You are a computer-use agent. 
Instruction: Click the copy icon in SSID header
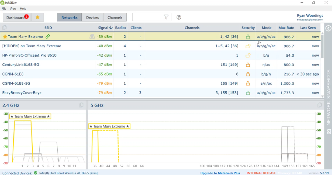5,28
